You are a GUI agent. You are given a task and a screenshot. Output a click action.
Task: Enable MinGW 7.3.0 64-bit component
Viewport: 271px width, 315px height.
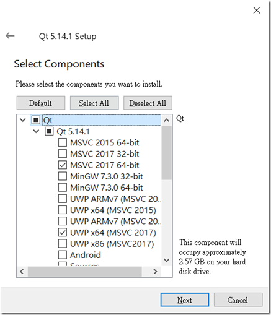63,188
